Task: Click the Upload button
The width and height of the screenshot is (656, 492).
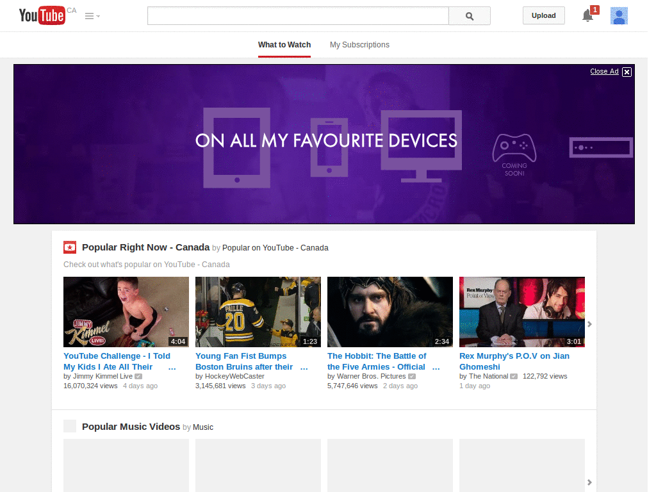Action: click(543, 15)
